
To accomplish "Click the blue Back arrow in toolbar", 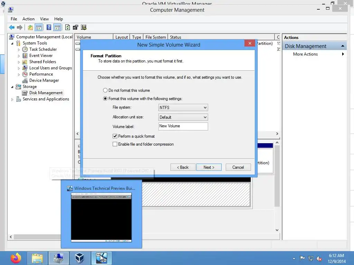I will [12, 28].
